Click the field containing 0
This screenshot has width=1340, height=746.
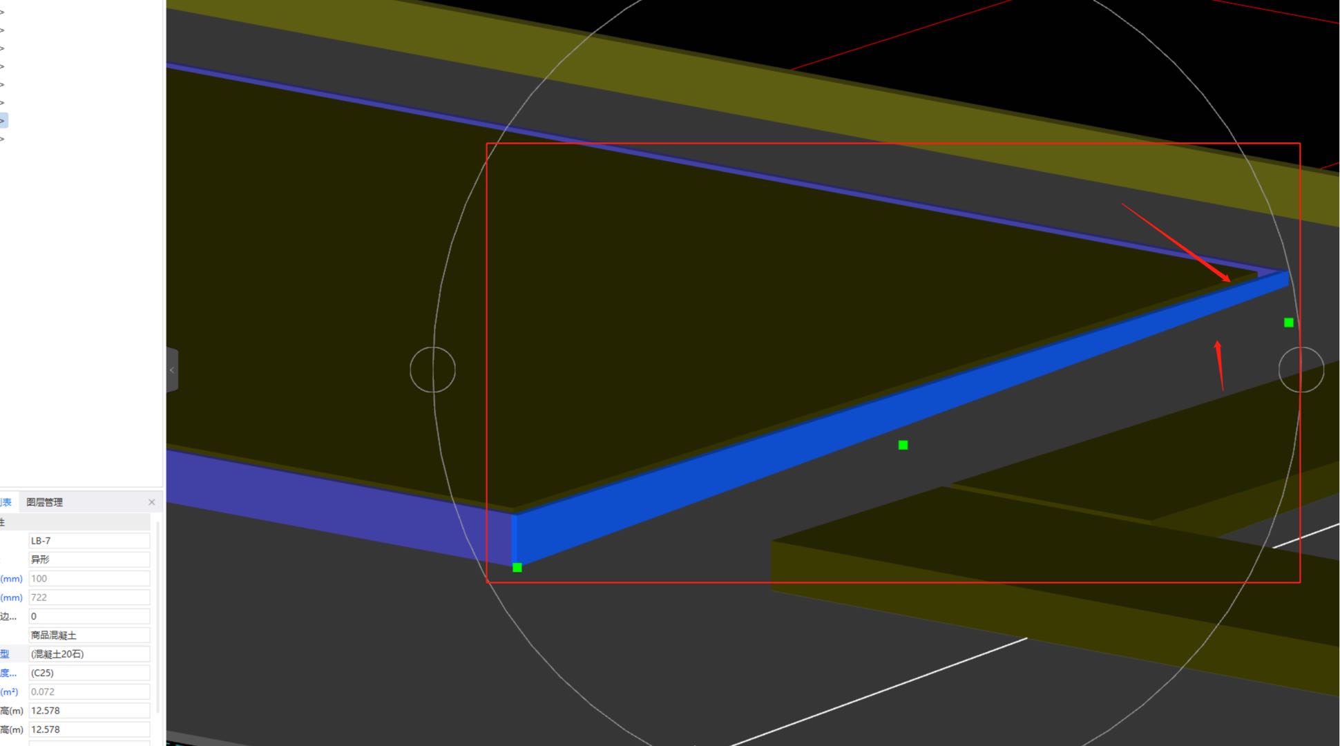(89, 616)
